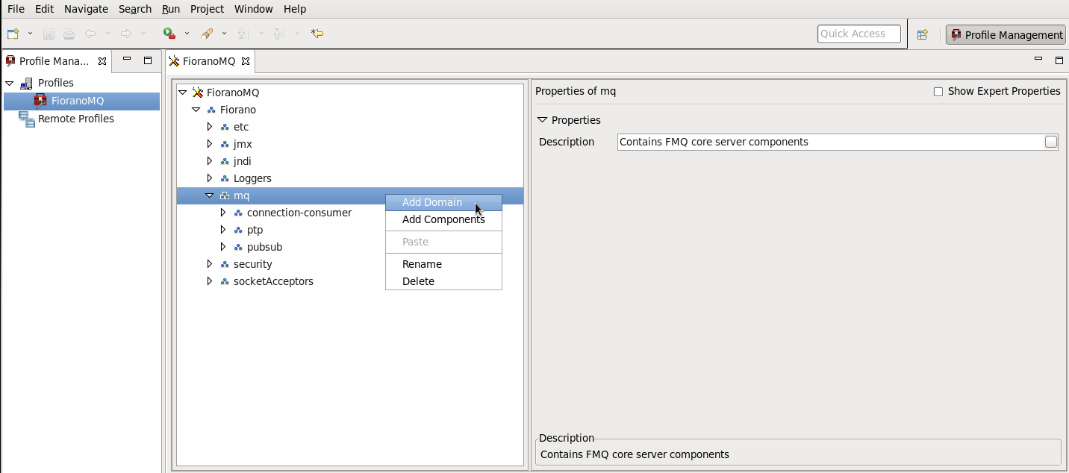Click the Open Perspective icon

point(923,34)
